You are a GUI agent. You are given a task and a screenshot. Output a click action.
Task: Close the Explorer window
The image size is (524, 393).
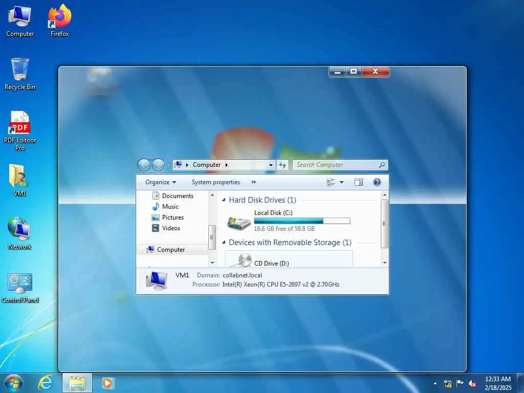pyautogui.click(x=375, y=71)
